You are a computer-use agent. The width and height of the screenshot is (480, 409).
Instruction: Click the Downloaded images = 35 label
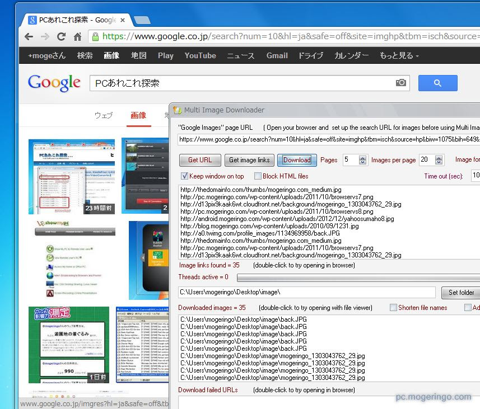click(x=212, y=308)
